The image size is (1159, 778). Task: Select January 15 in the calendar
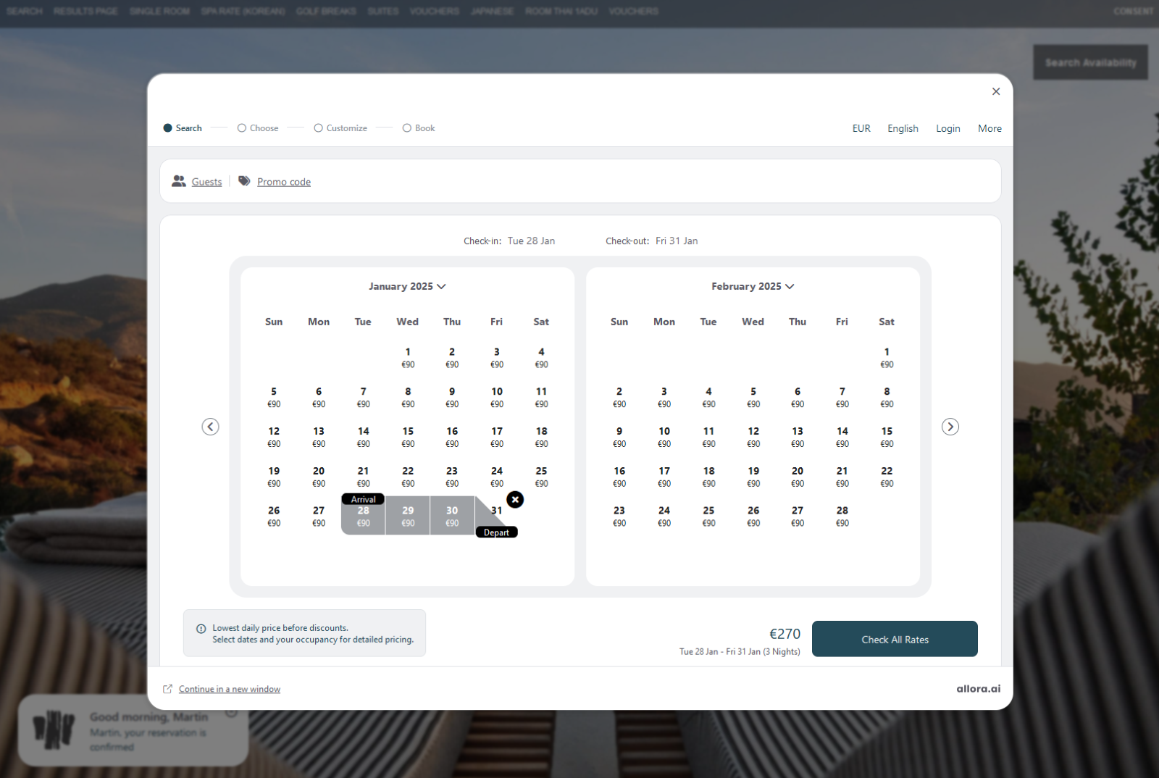pyautogui.click(x=408, y=437)
